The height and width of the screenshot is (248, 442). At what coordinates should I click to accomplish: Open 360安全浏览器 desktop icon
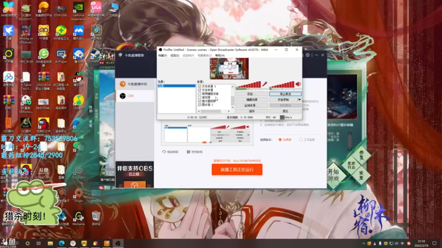(x=44, y=57)
